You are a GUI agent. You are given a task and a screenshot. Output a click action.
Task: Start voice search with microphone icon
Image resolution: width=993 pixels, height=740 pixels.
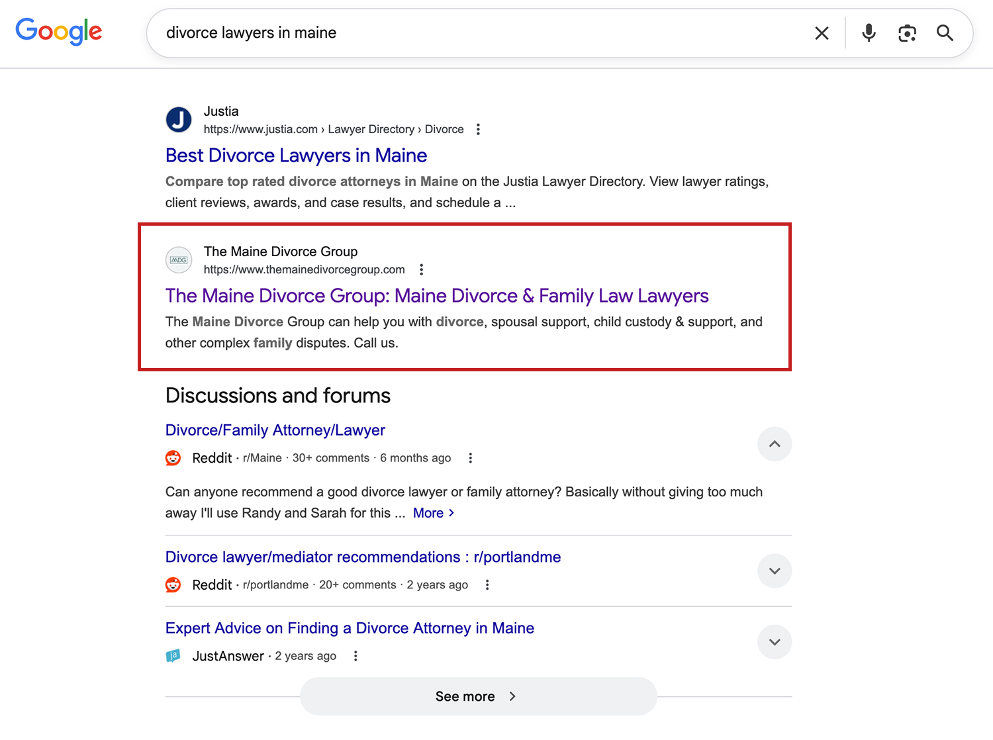(869, 32)
